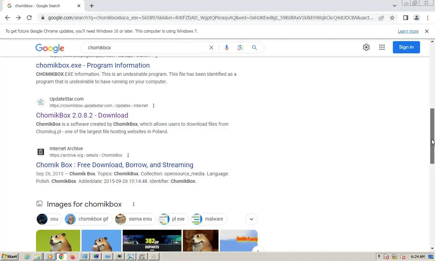Open more options for UpdateStar result
The width and height of the screenshot is (435, 261).
coord(154,106)
